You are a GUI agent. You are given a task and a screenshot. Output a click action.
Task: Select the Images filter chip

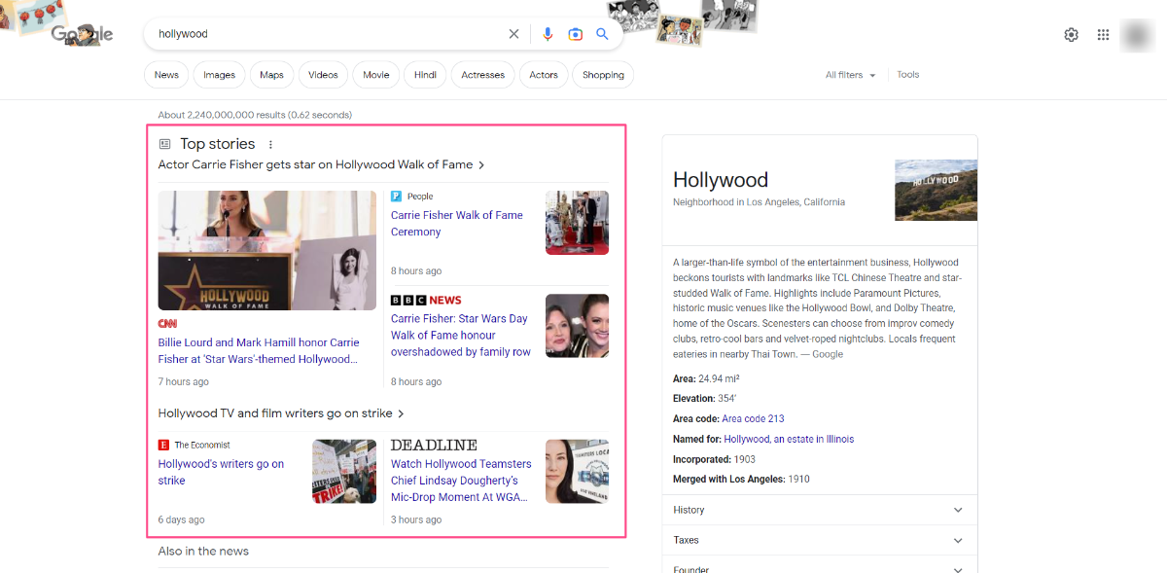click(x=219, y=75)
